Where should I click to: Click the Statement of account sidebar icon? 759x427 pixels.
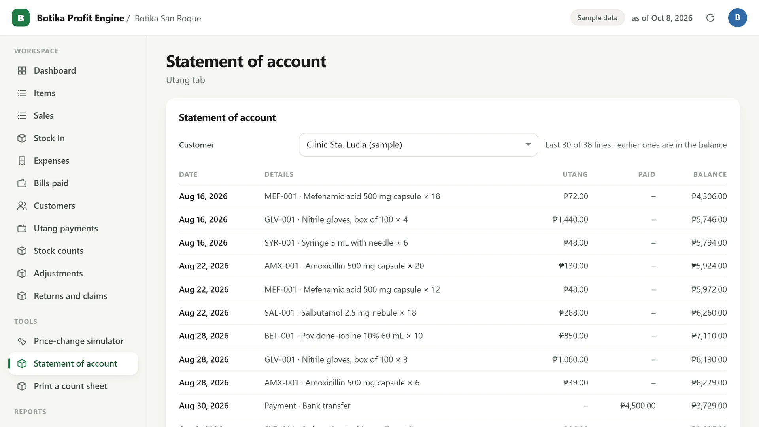tap(22, 363)
